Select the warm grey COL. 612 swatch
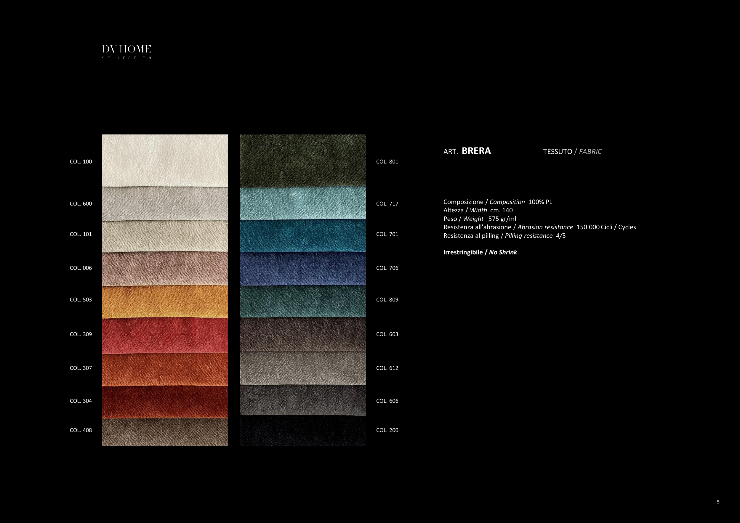This screenshot has height=523, width=740. tap(303, 368)
